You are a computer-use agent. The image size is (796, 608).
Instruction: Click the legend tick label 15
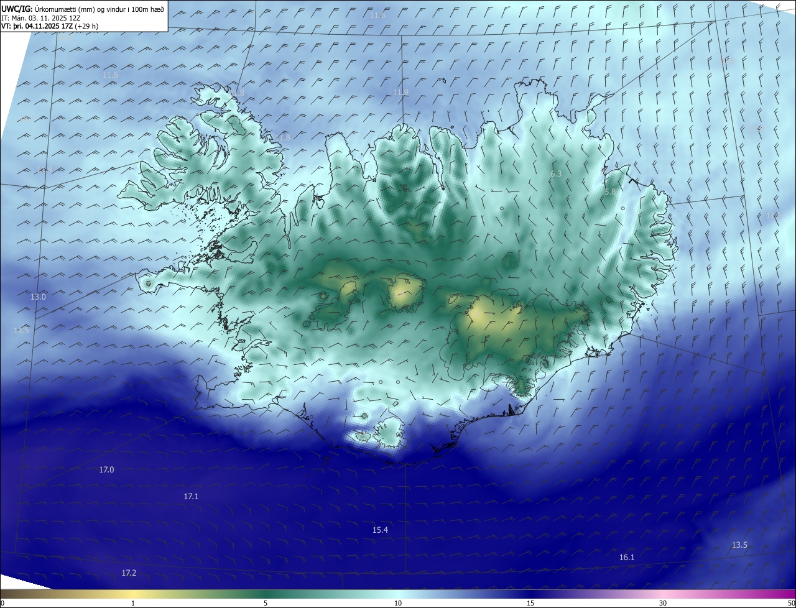[530, 603]
